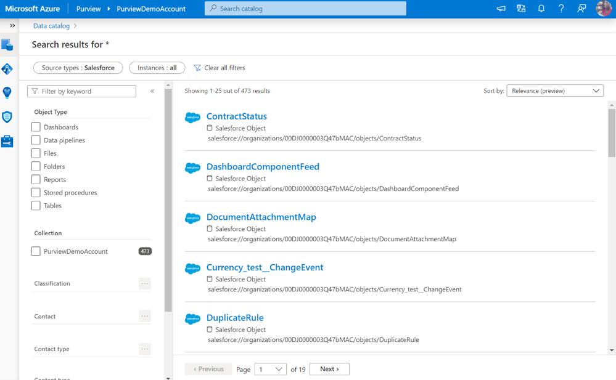Check the Files object type filter
The image size is (616, 380).
36,153
